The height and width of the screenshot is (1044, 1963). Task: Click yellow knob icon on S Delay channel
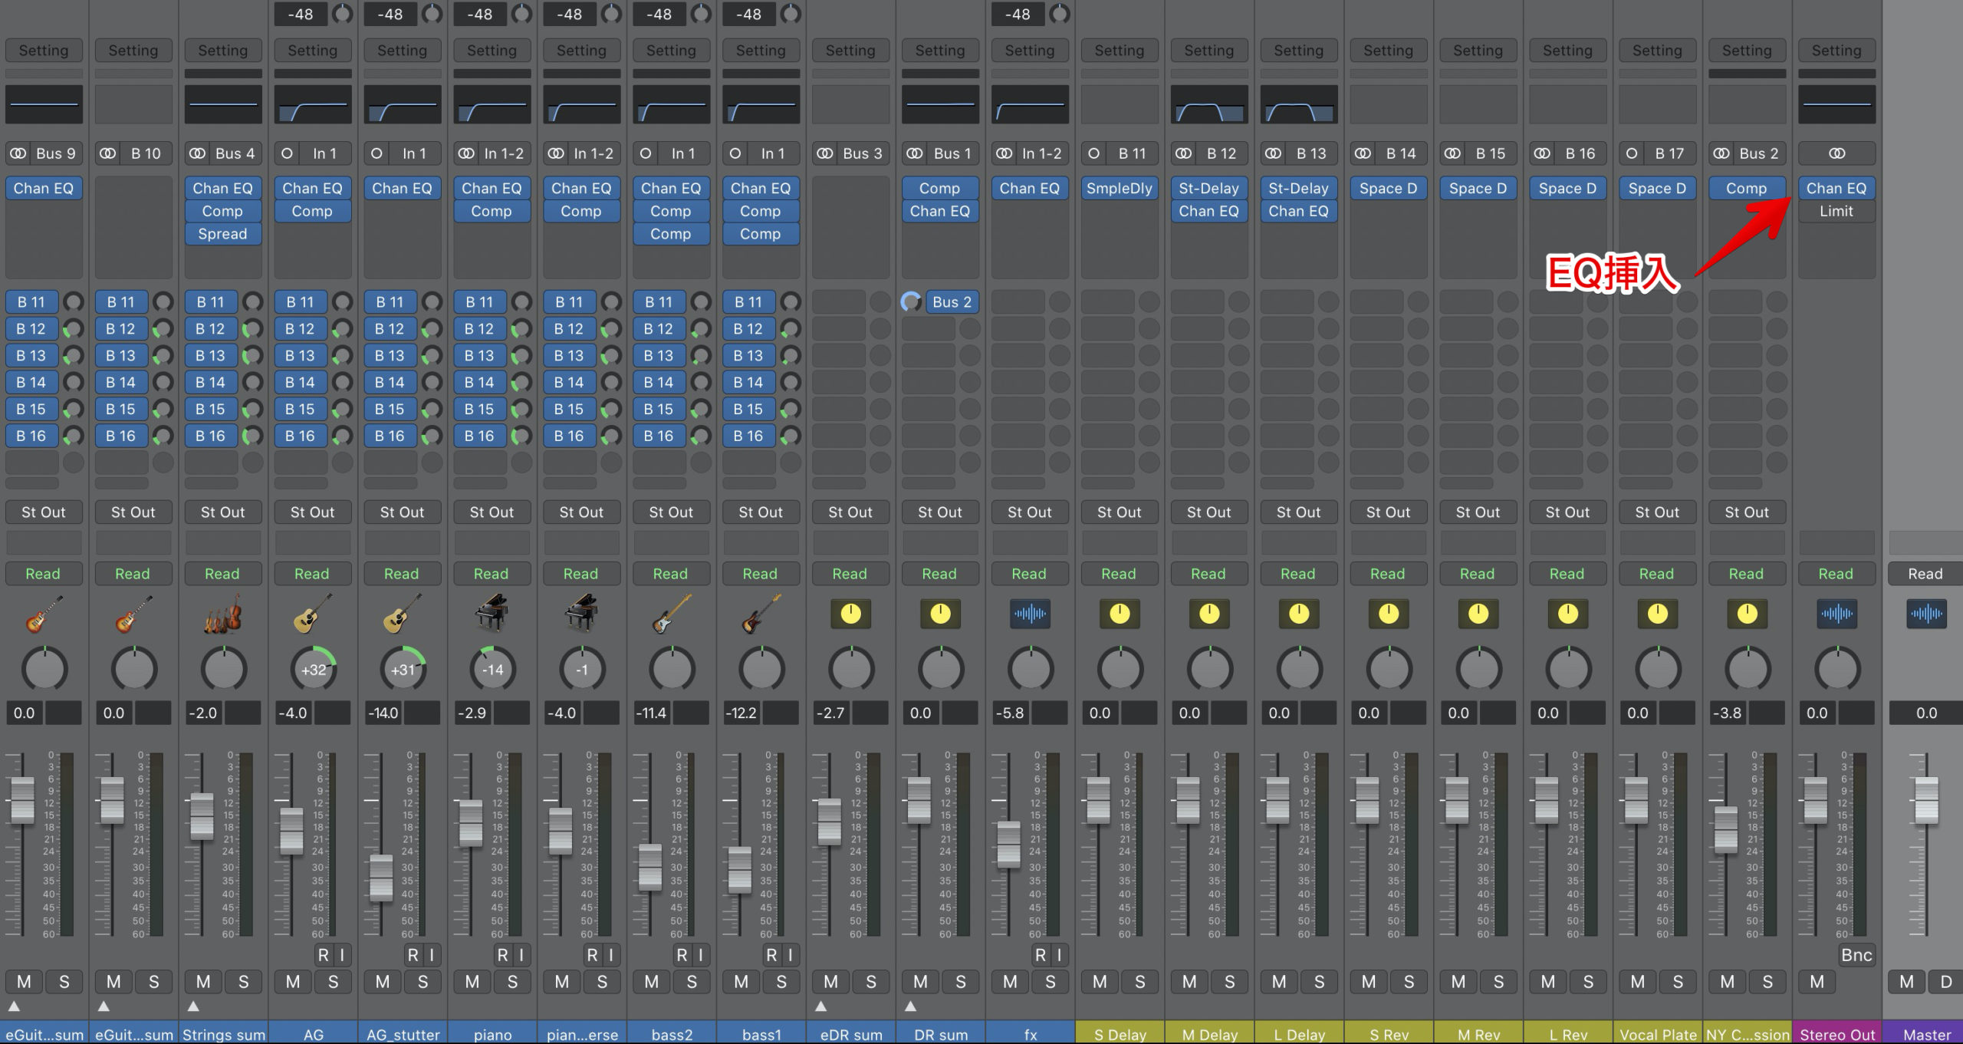(1119, 614)
